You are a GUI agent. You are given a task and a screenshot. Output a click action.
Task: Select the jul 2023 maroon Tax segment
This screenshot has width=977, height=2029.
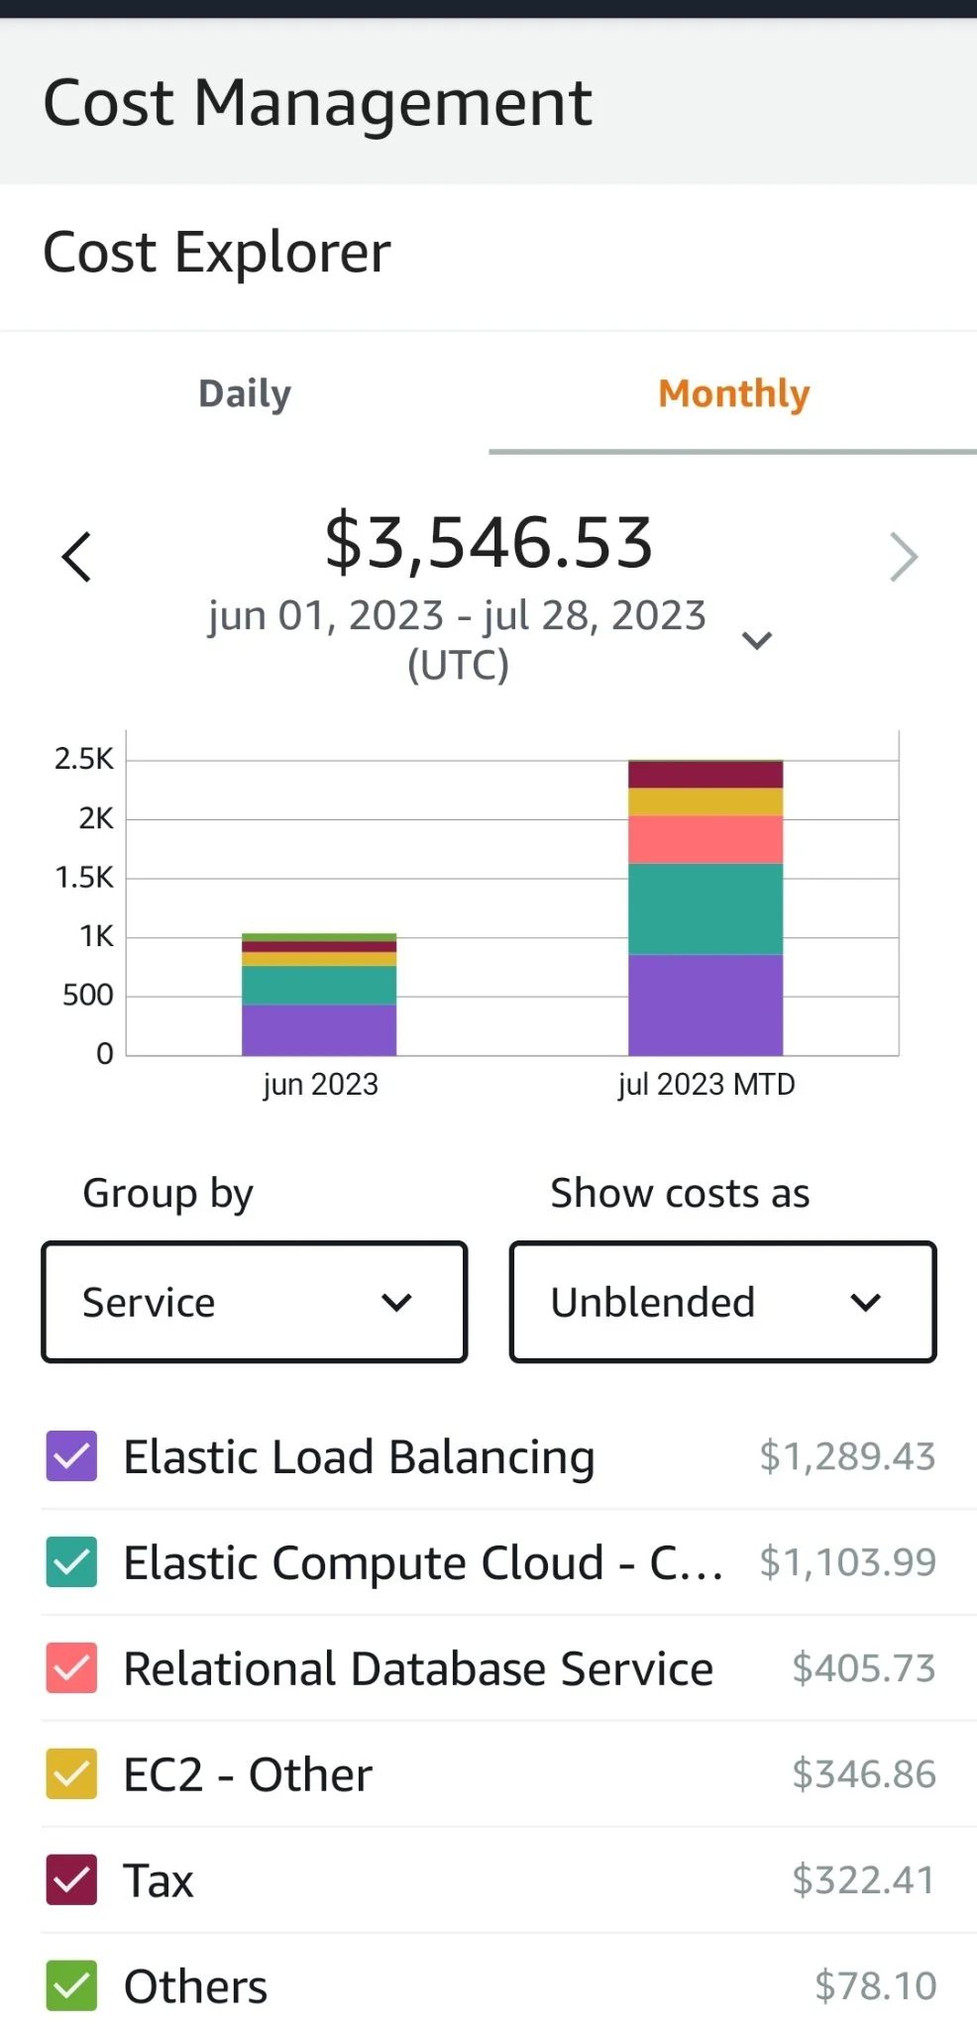[706, 775]
